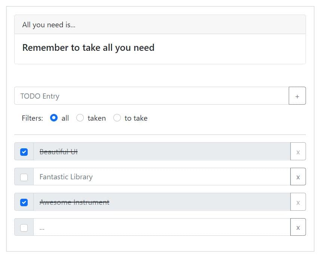Image resolution: width=328 pixels, height=266 pixels.
Task: Click the plus button to add entry
Action: [x=297, y=96]
